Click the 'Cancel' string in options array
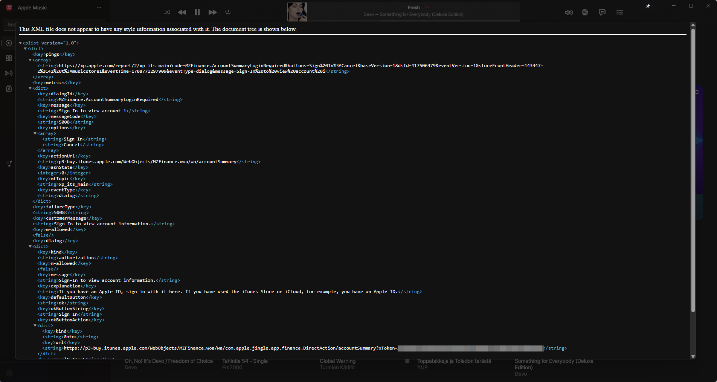 pyautogui.click(x=72, y=145)
